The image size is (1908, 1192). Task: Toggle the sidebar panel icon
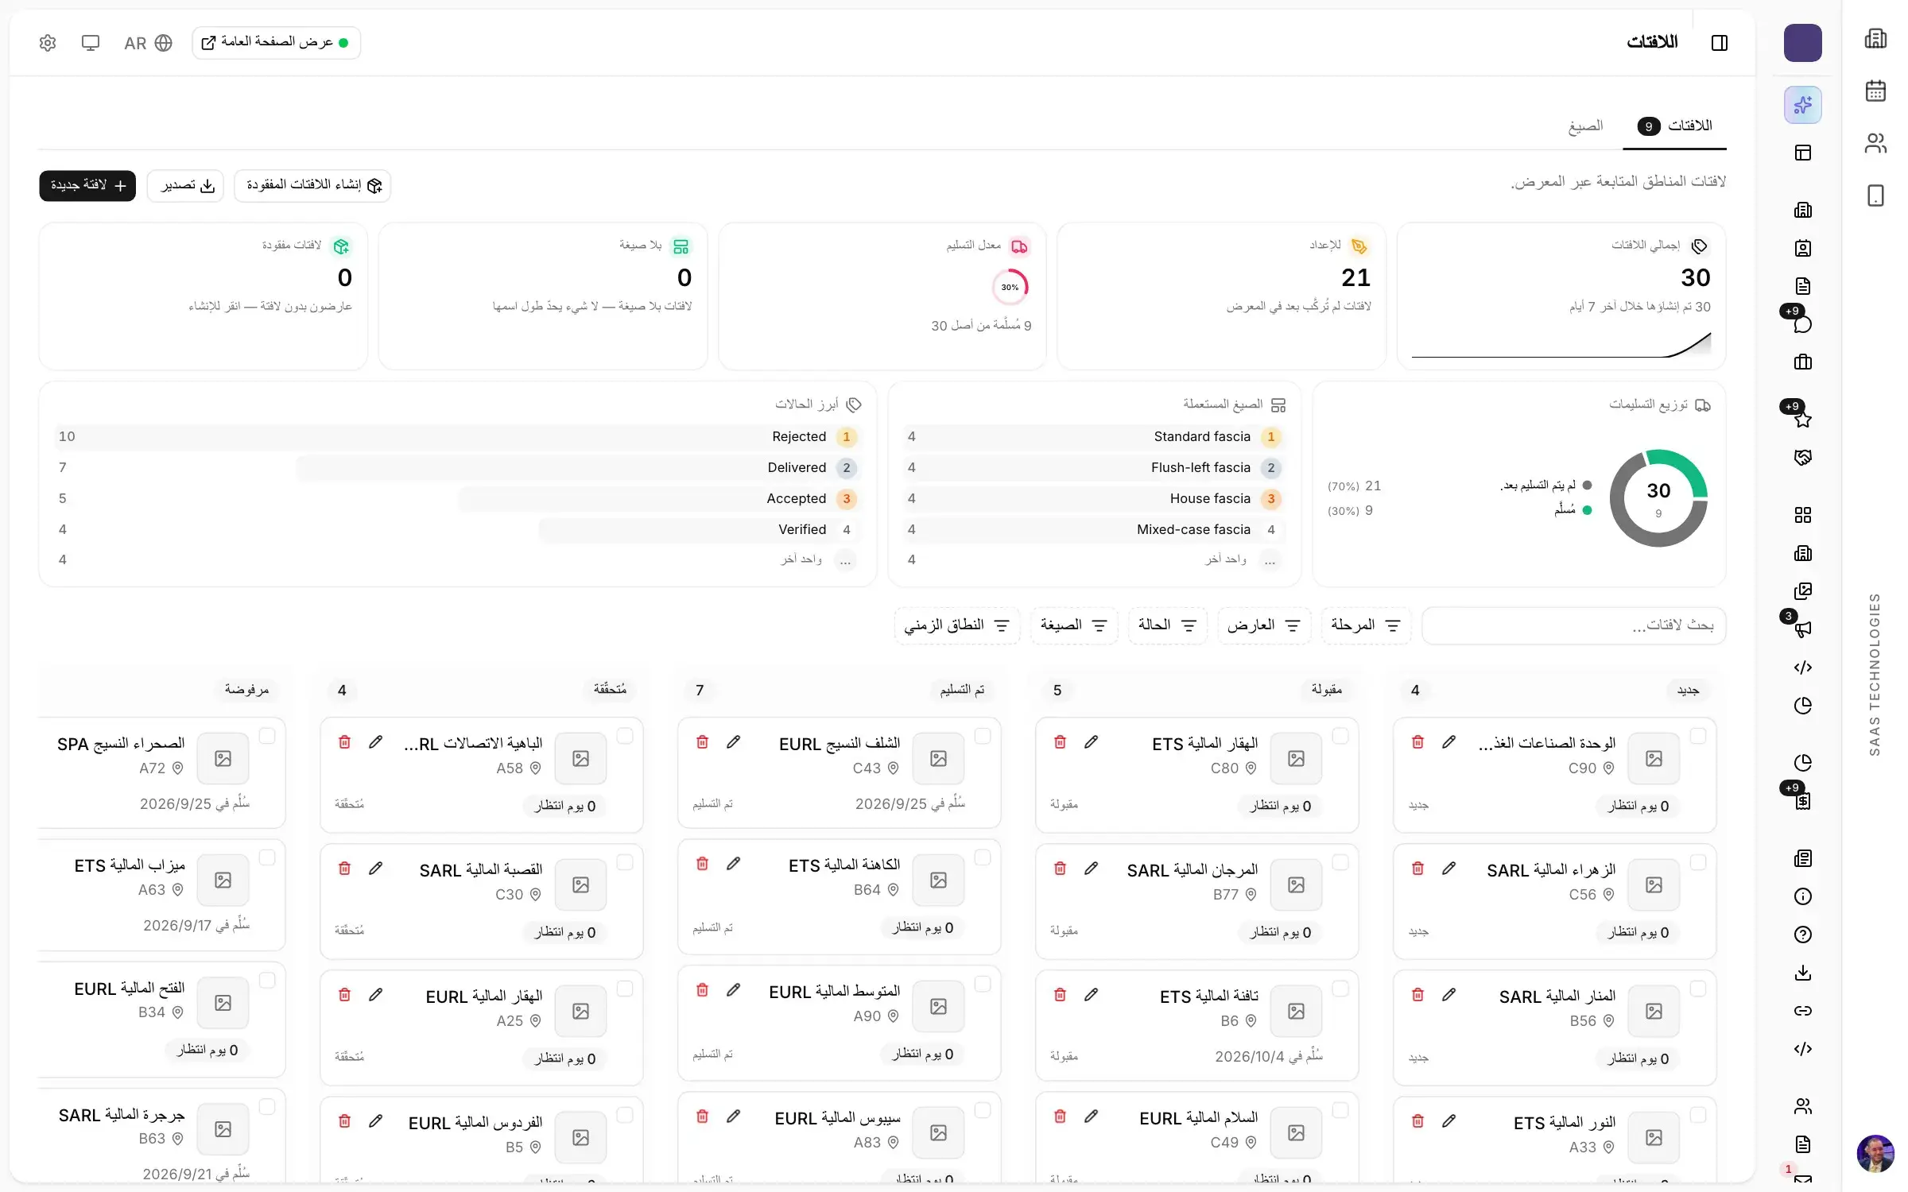[x=1720, y=43]
